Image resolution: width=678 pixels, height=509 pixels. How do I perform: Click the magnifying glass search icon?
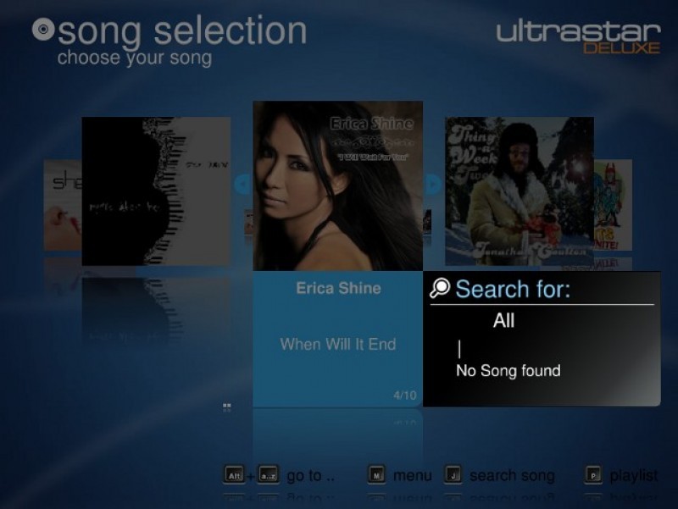click(x=440, y=288)
